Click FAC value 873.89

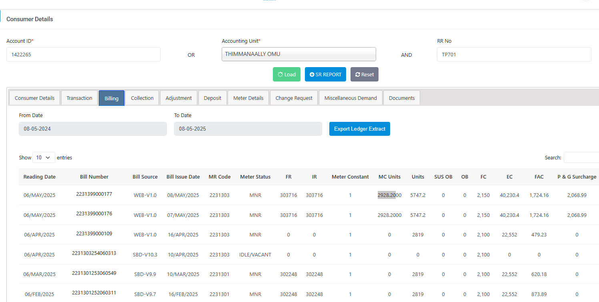(x=539, y=294)
